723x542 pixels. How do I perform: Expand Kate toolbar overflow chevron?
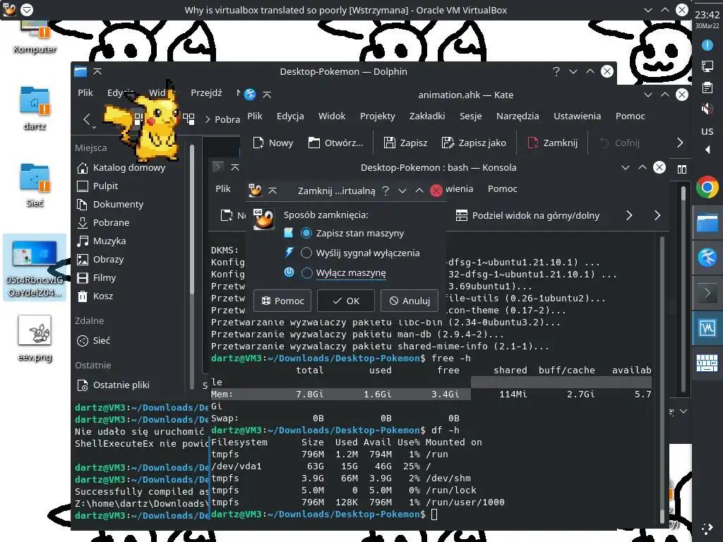click(680, 143)
